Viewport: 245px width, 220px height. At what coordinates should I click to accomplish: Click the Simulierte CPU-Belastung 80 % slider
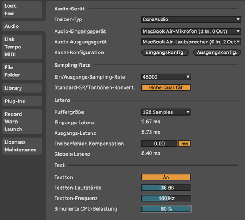tap(166, 209)
